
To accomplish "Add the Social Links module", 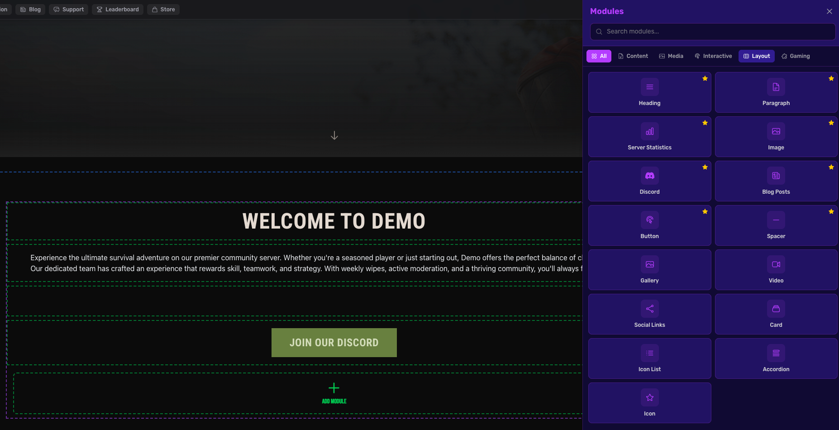I will coord(649,314).
